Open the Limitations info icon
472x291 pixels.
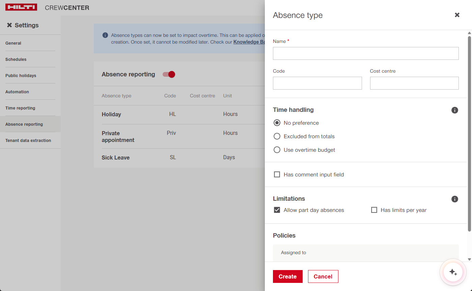[455, 199]
